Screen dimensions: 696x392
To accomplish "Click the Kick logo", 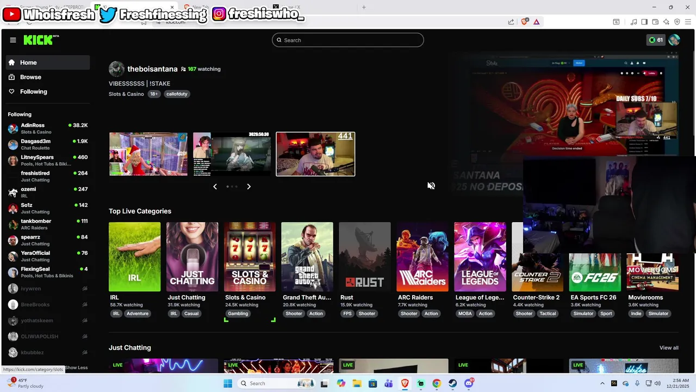I will click(41, 40).
